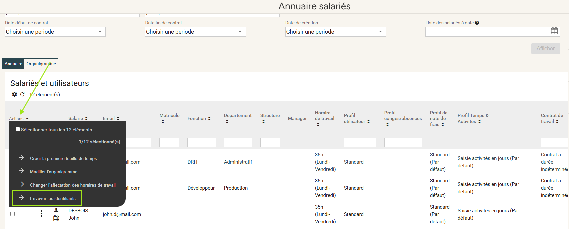Image resolution: width=569 pixels, height=229 pixels.
Task: Open the calendar date picker icon
Action: [x=554, y=31]
